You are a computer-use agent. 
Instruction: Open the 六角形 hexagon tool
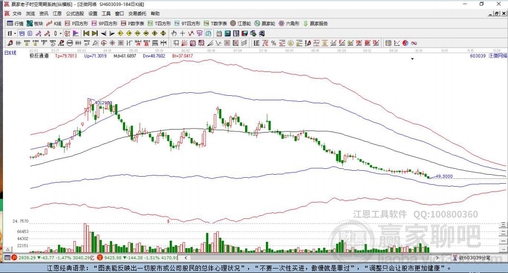coord(289,23)
